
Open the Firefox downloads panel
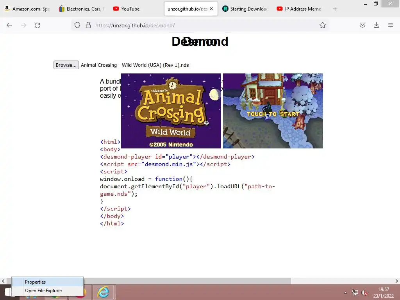376,25
